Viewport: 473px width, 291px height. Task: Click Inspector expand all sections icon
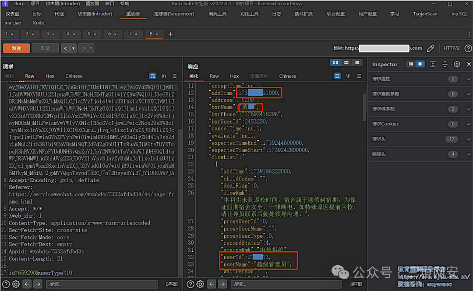433,64
